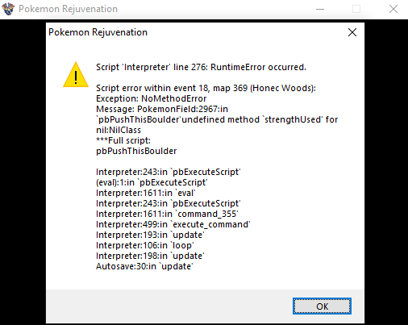Screen dimensions: 408x325
Task: Click the 'Message: PokemonField:2967:in' line
Action: click(x=162, y=109)
